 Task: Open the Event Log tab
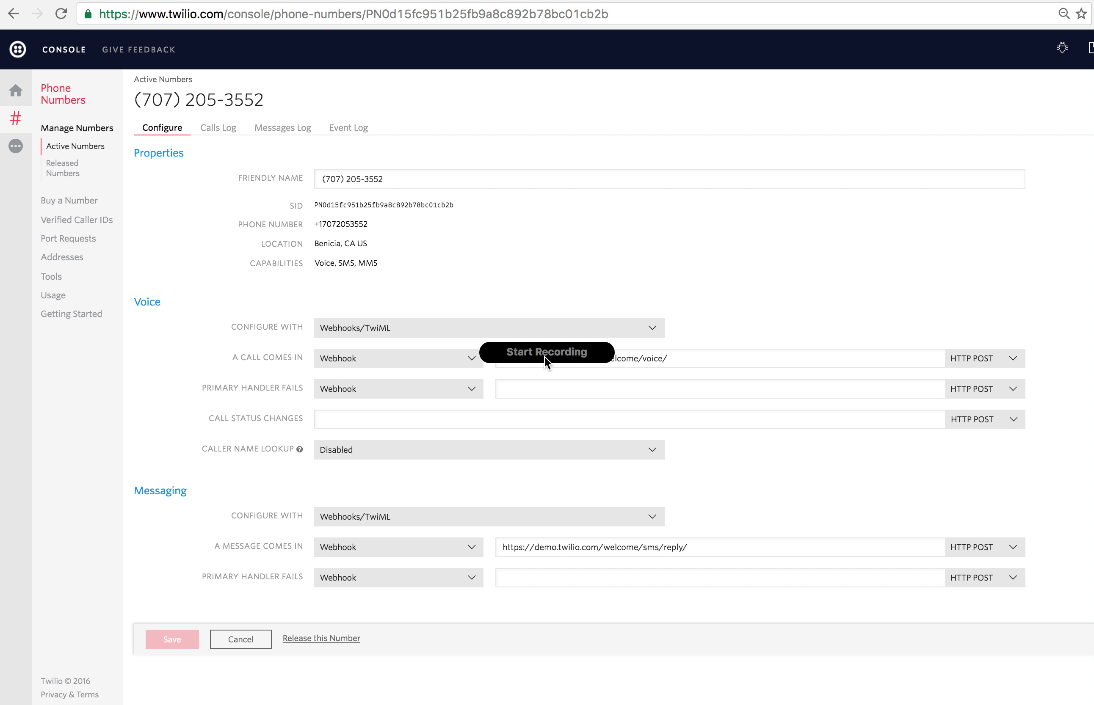(348, 128)
